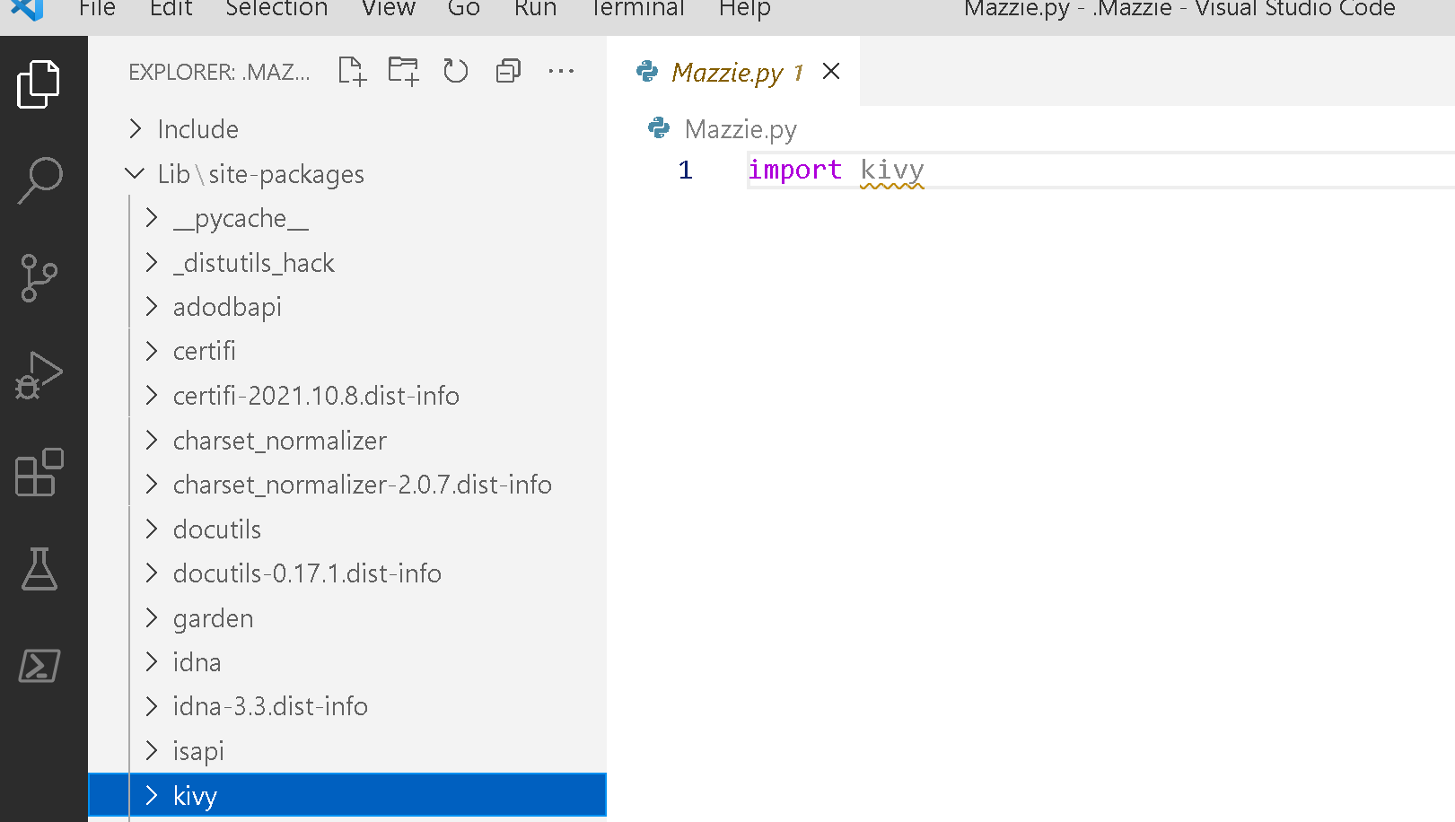Open the Testing flask view
The image size is (1455, 822).
[x=39, y=569]
